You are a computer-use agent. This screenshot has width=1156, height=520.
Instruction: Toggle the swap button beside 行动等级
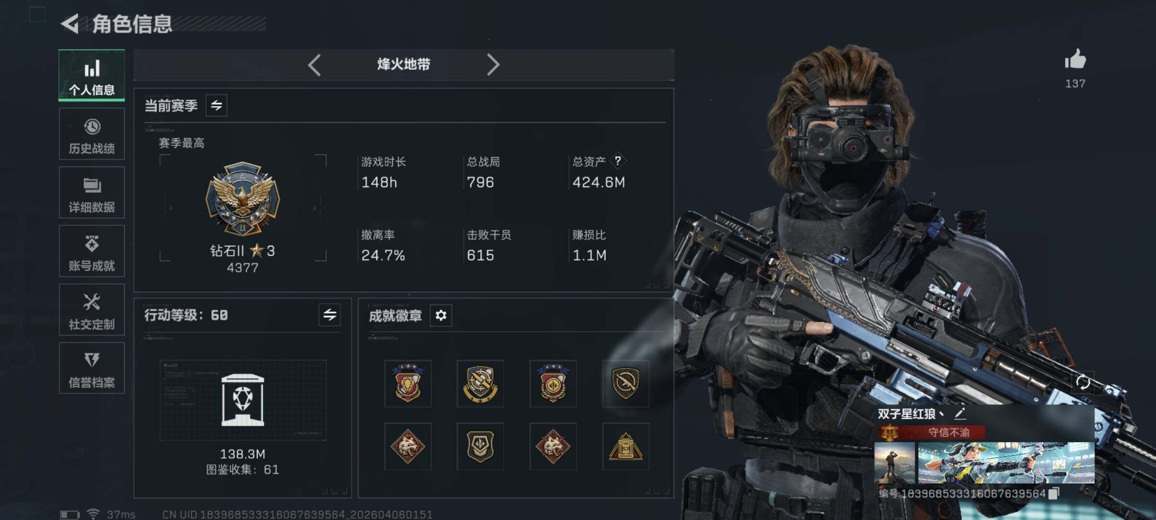(329, 315)
